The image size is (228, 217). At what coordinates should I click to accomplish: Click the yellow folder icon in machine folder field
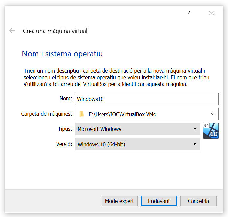point(81,114)
